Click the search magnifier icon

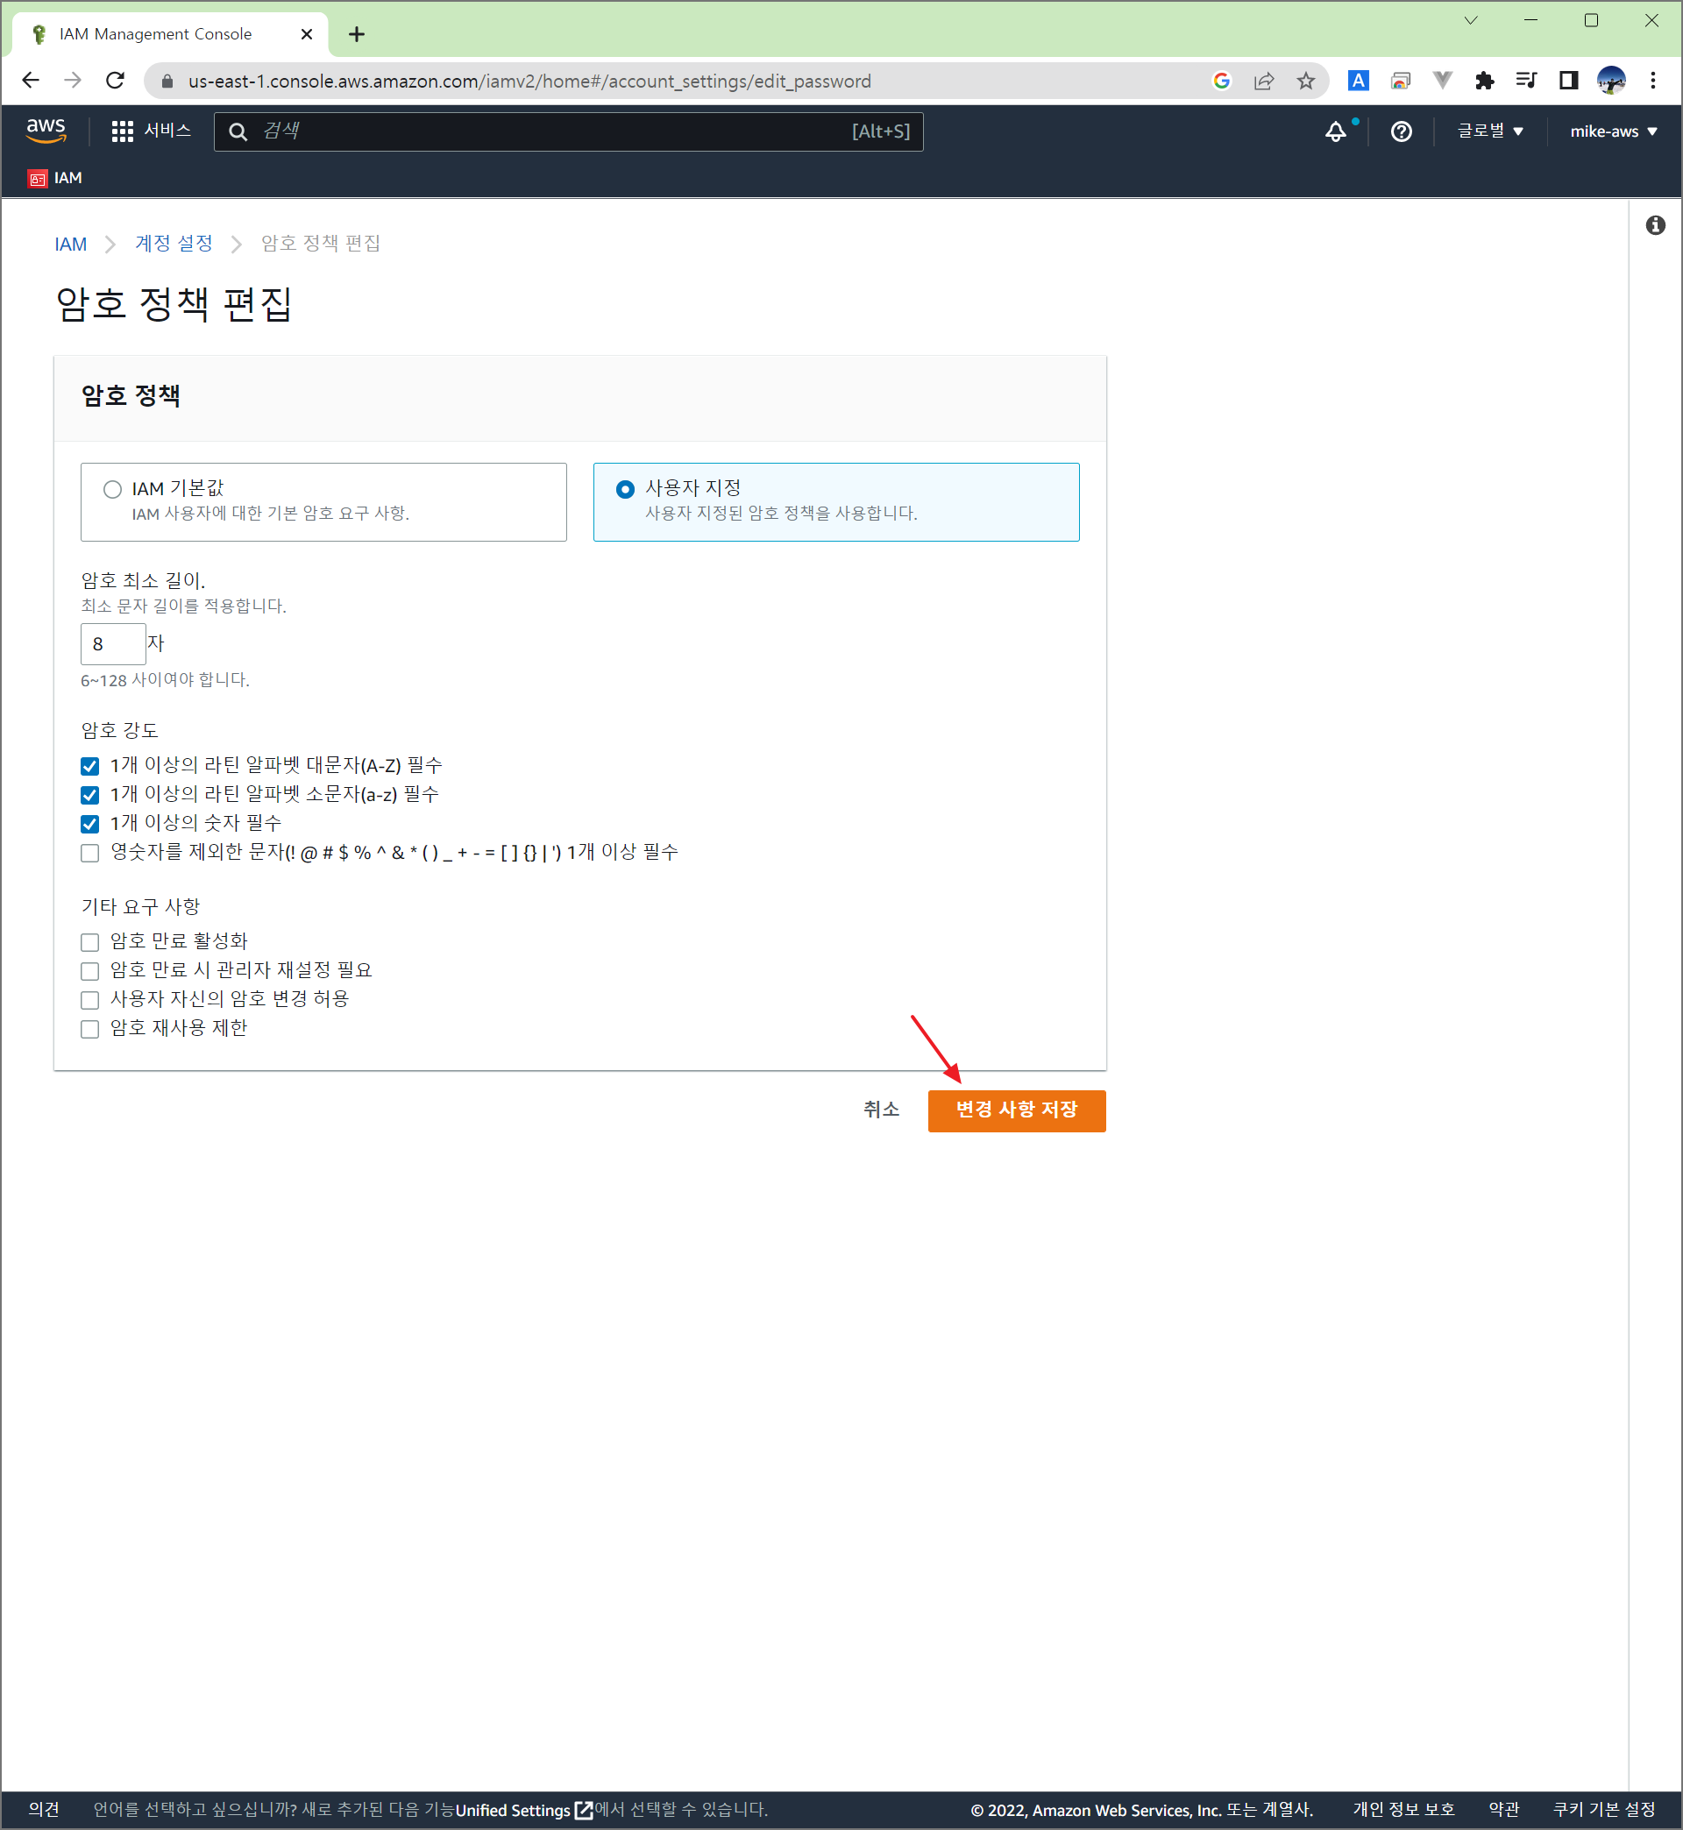pos(238,131)
